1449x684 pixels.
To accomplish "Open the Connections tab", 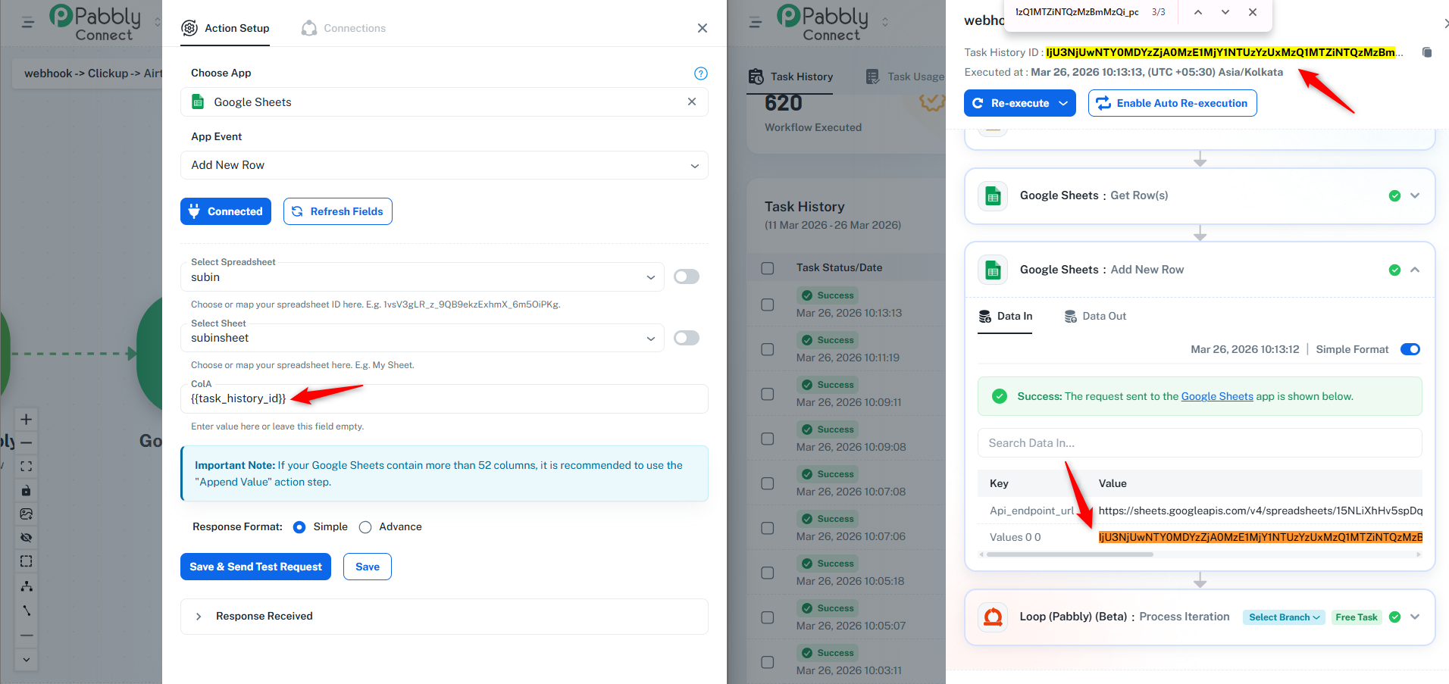I will click(344, 28).
